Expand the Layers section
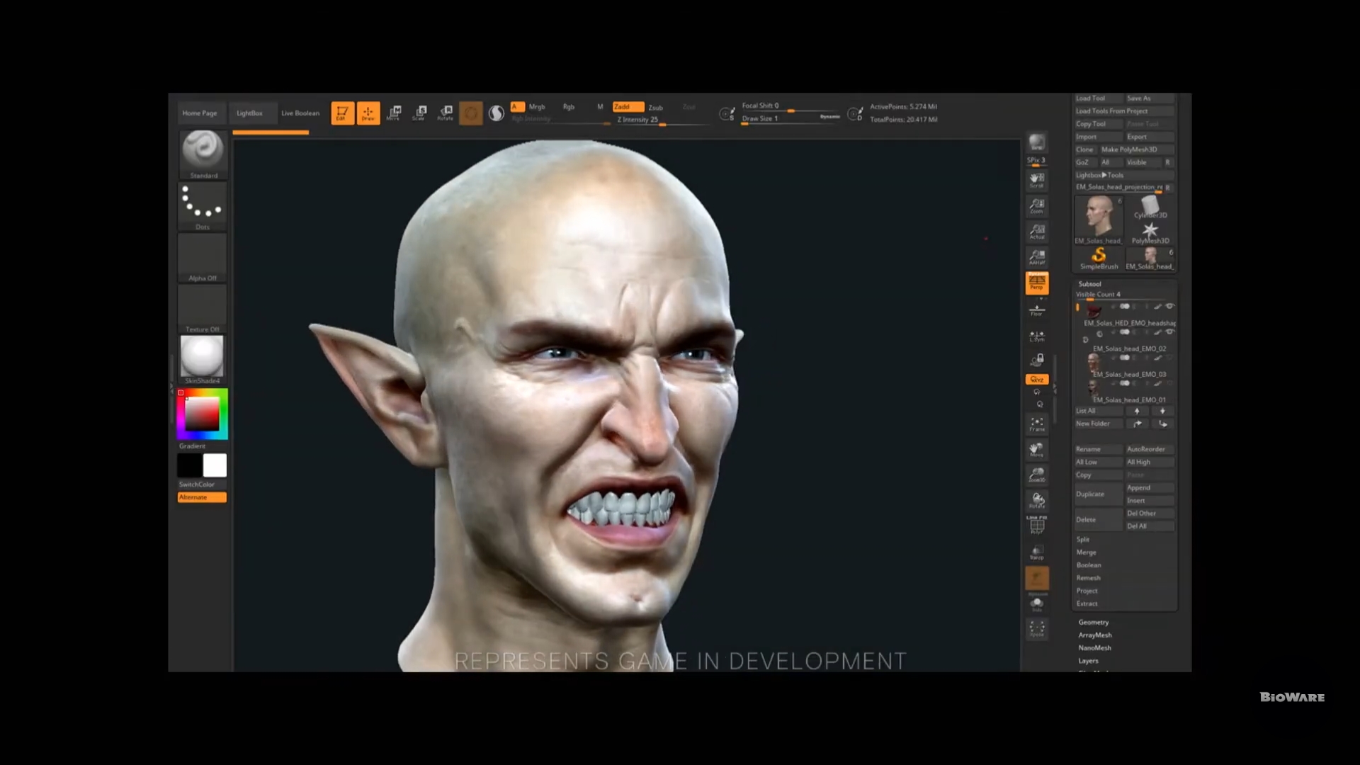 1089,660
